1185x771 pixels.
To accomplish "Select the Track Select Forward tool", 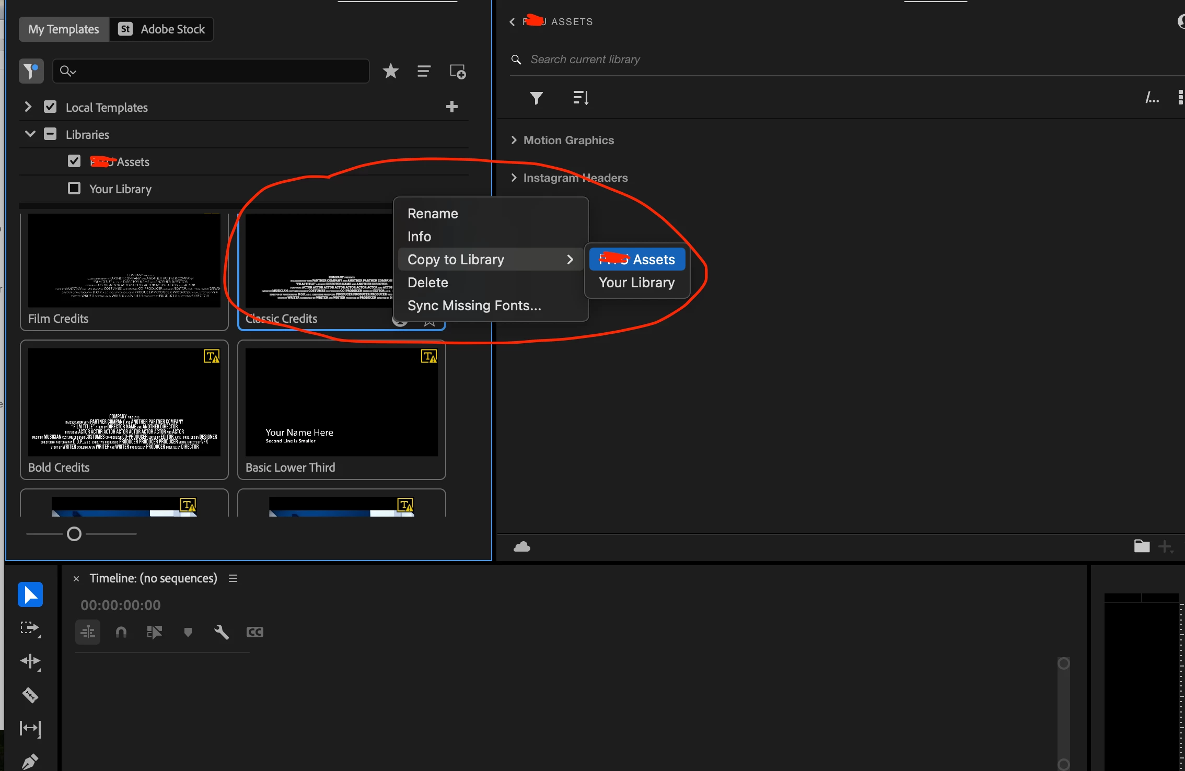I will (x=30, y=628).
